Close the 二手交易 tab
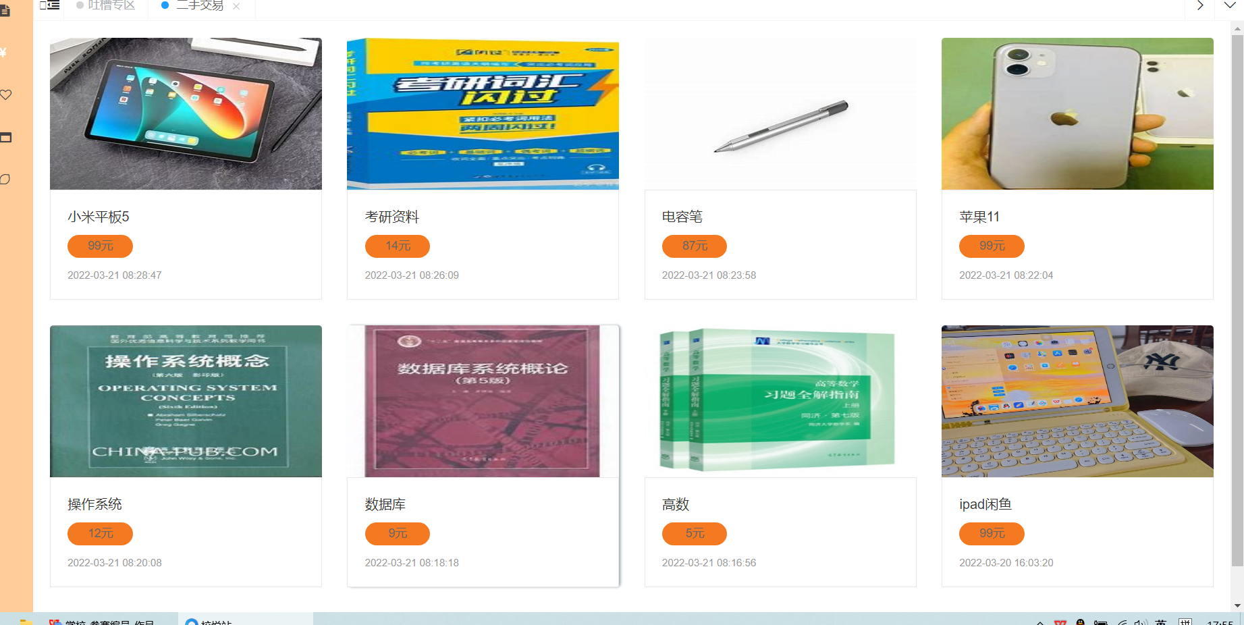 pyautogui.click(x=236, y=6)
